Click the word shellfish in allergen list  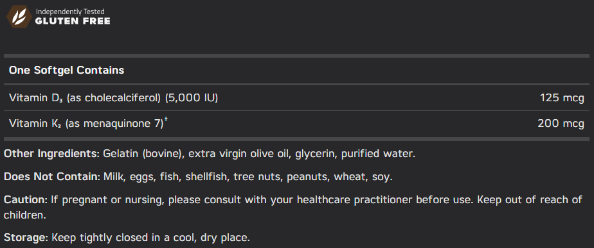coord(206,177)
